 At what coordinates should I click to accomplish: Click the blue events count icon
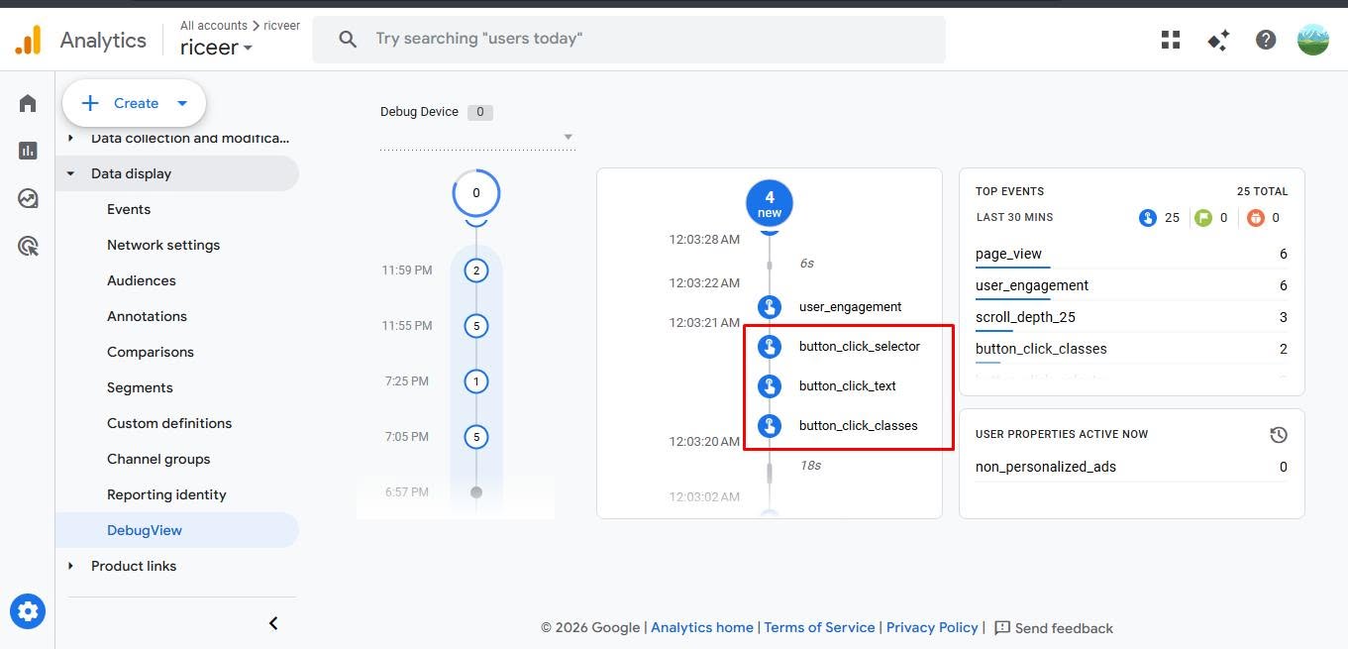tap(1148, 217)
